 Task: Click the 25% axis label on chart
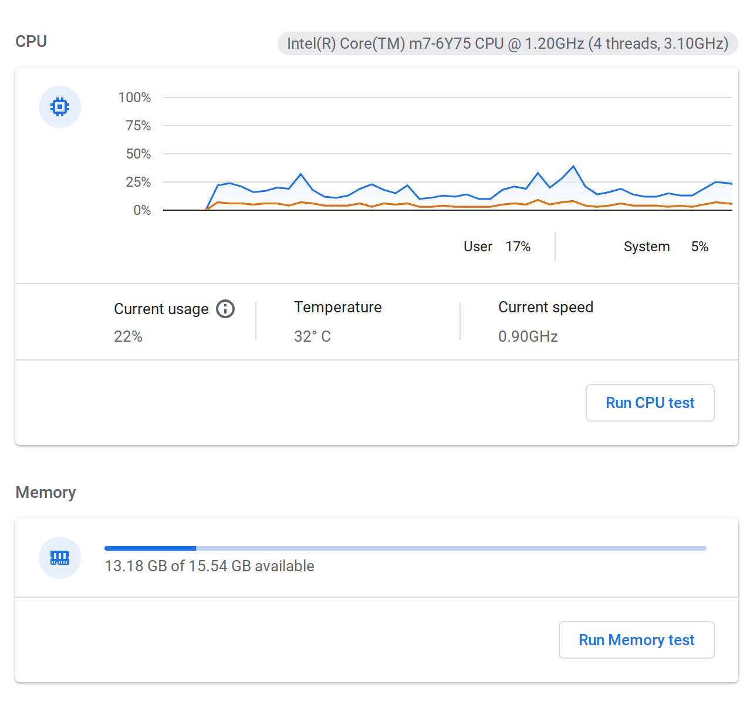[x=138, y=182]
